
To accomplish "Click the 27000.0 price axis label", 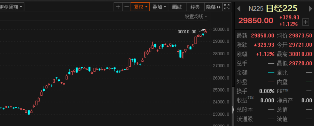I will pyautogui.click(x=221, y=66).
